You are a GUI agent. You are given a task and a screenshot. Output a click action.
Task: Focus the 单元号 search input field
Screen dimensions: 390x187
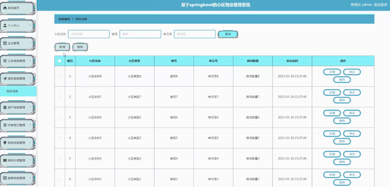coord(195,34)
